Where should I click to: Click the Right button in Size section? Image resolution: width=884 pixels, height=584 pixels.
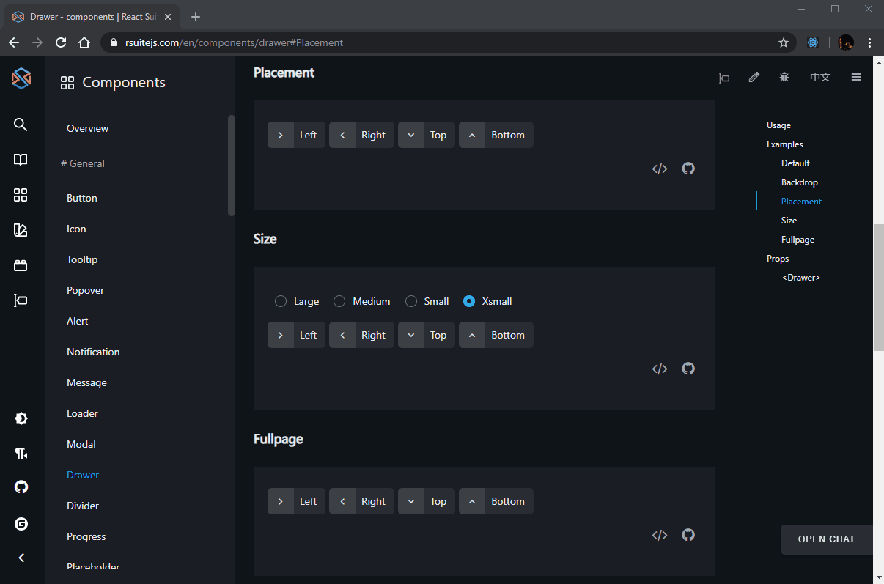(361, 335)
